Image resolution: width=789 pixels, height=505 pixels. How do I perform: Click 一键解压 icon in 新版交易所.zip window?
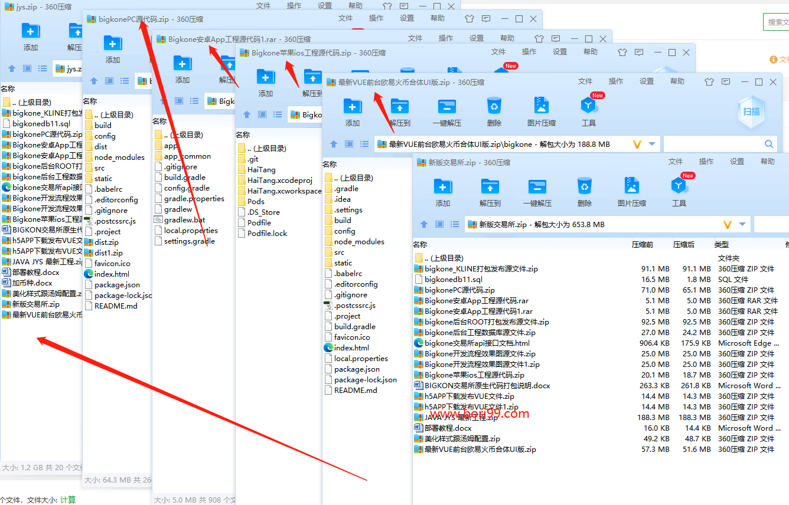point(537,186)
